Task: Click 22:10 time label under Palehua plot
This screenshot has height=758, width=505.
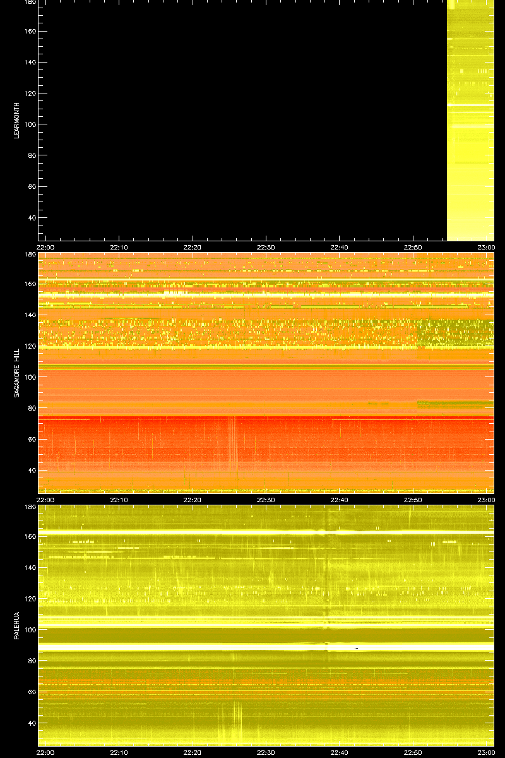Action: pos(119,752)
